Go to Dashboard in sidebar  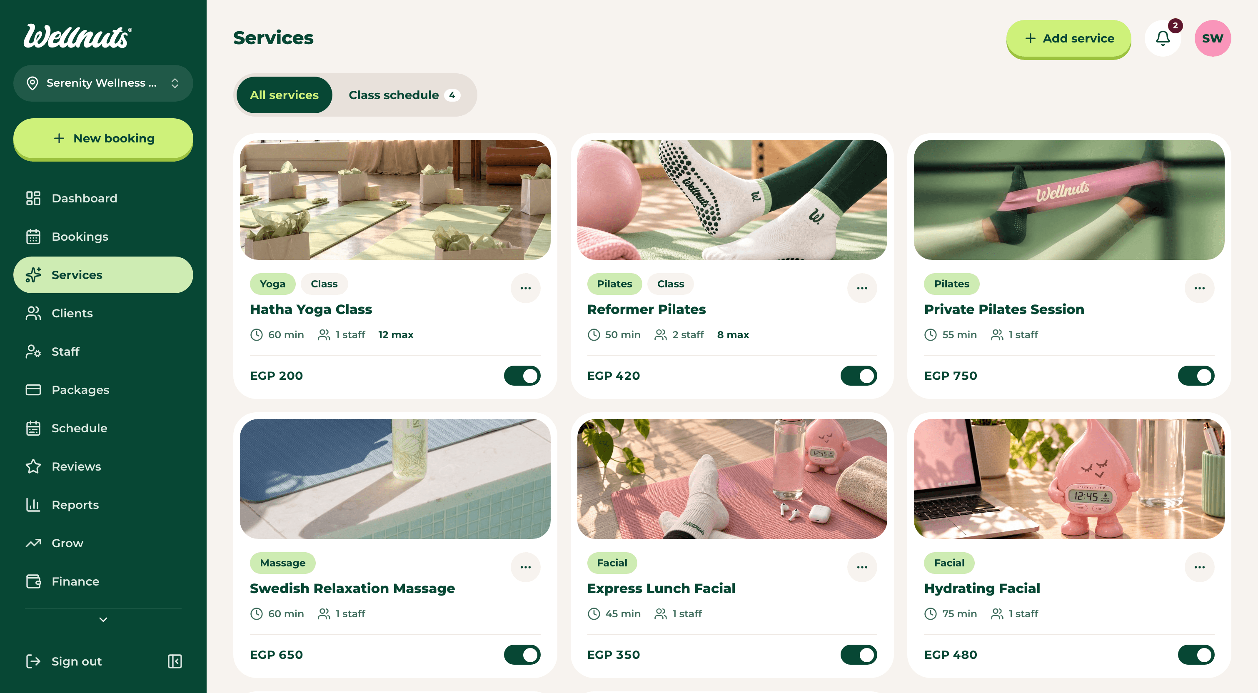103,198
